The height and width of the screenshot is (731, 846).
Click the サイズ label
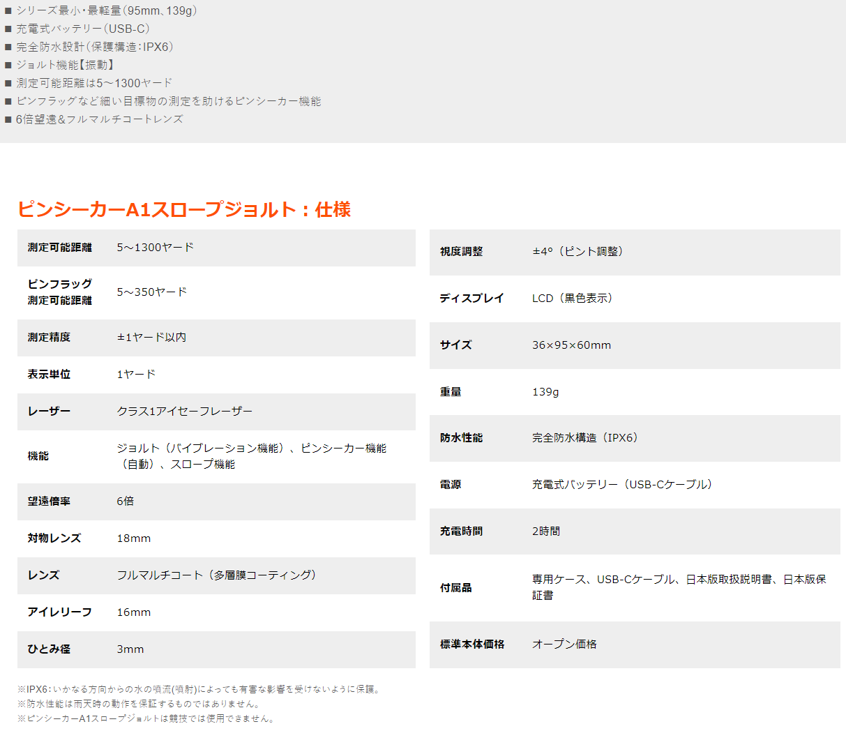(x=456, y=345)
